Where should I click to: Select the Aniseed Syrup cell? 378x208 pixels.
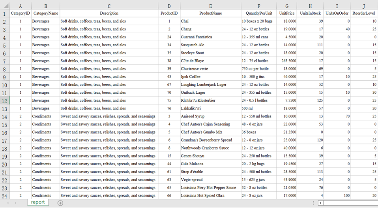(210, 116)
